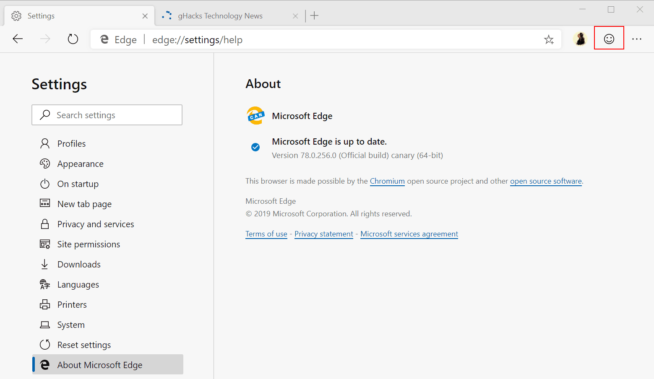Select the Site permissions icon
Image resolution: width=654 pixels, height=379 pixels.
click(x=45, y=244)
